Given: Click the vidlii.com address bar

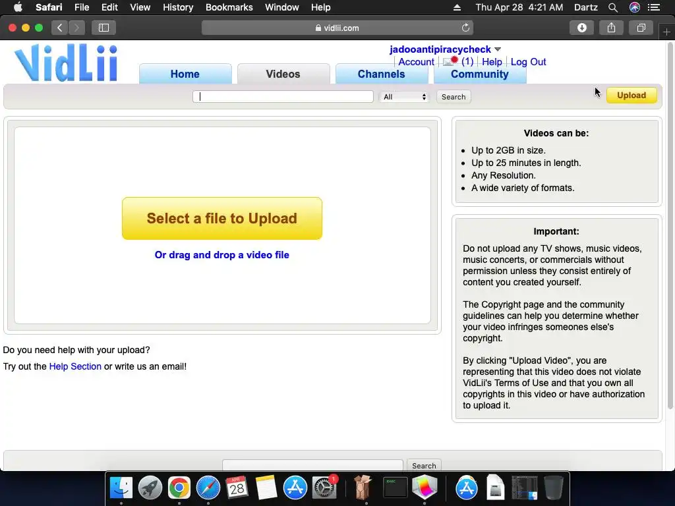Looking at the screenshot, I should coord(337,28).
